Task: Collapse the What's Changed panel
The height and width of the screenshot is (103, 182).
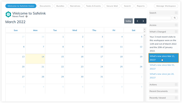Action: tap(176, 32)
